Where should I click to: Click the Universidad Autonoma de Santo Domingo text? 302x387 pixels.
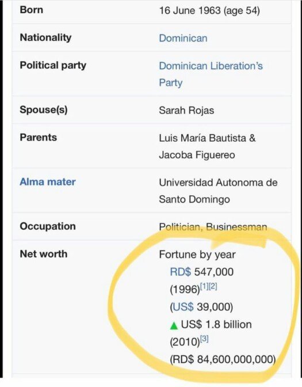[x=218, y=191]
